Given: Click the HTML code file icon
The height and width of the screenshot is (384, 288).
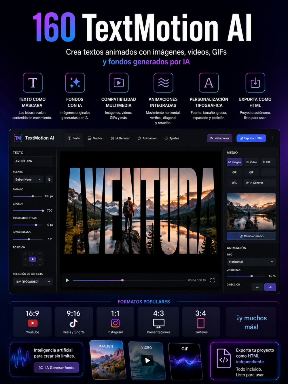Looking at the screenshot, I should 224,358.
